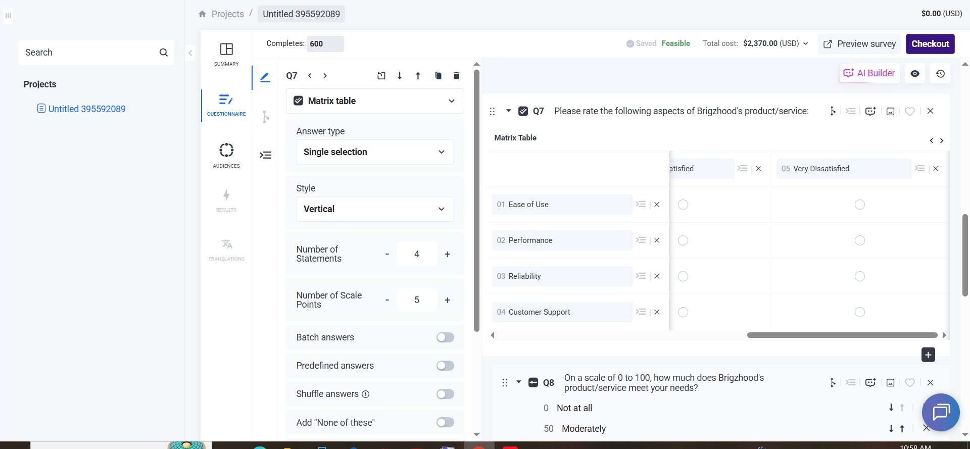Show next matrix table columns arrow
This screenshot has height=449, width=970.
coord(942,141)
